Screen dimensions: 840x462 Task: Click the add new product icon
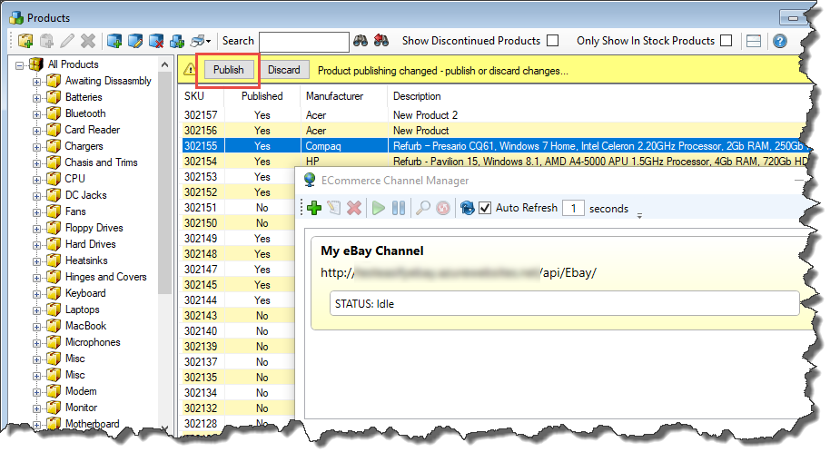pos(114,41)
